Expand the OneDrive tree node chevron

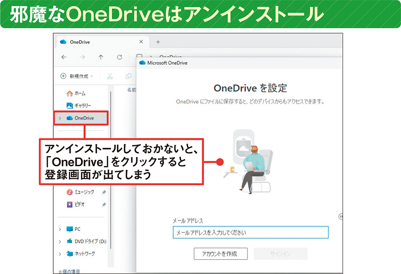(x=60, y=118)
